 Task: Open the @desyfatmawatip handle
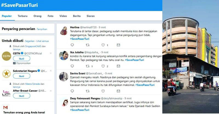[112, 98]
